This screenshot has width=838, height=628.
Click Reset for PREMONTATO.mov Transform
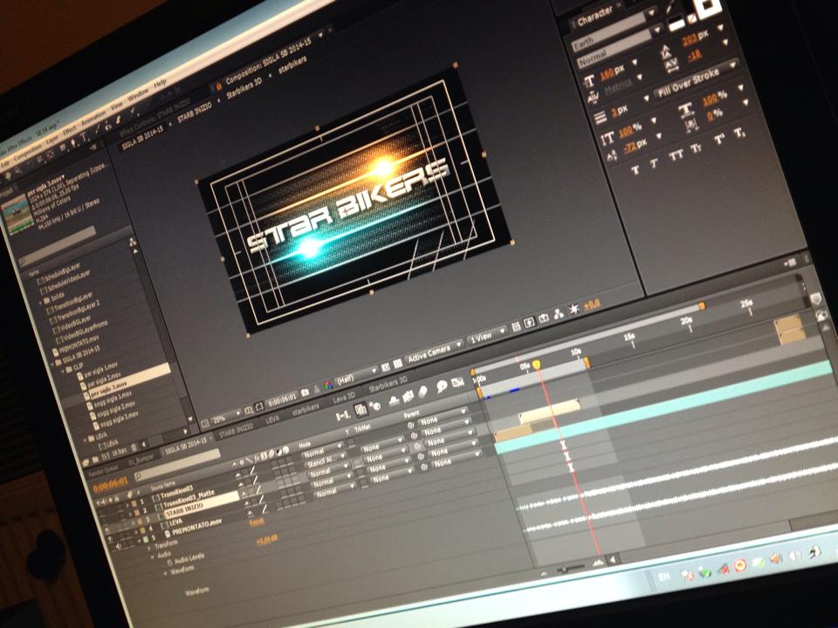[257, 522]
